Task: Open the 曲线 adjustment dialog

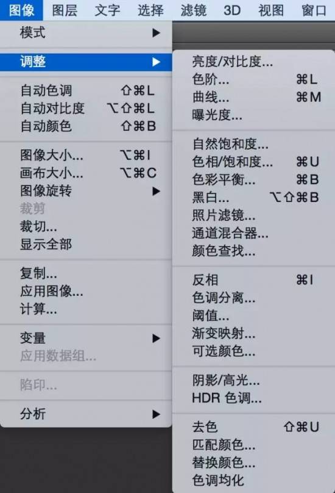Action: point(253,97)
